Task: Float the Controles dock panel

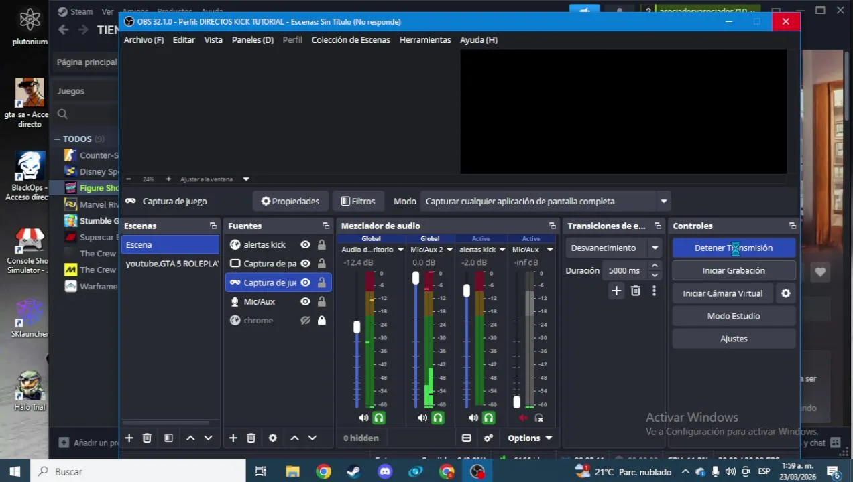Action: pyautogui.click(x=792, y=226)
